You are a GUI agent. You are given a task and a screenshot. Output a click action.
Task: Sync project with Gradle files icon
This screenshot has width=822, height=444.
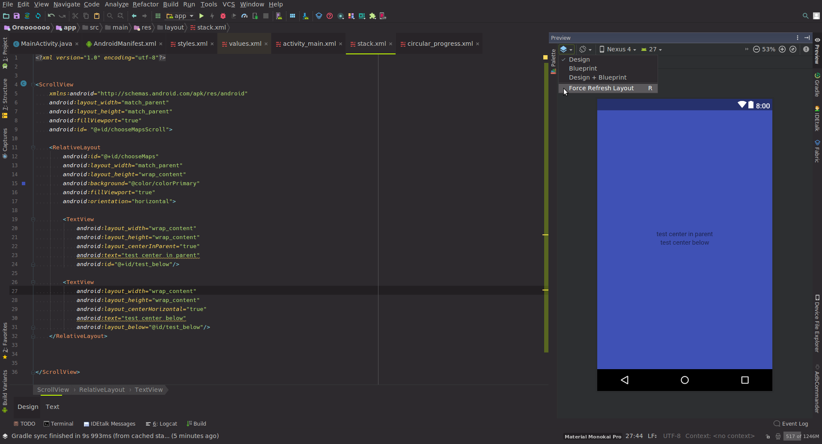coord(27,16)
